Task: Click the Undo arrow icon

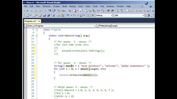Action: click(x=68, y=15)
